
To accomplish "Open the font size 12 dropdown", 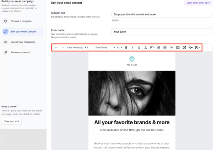I will click(x=119, y=47).
